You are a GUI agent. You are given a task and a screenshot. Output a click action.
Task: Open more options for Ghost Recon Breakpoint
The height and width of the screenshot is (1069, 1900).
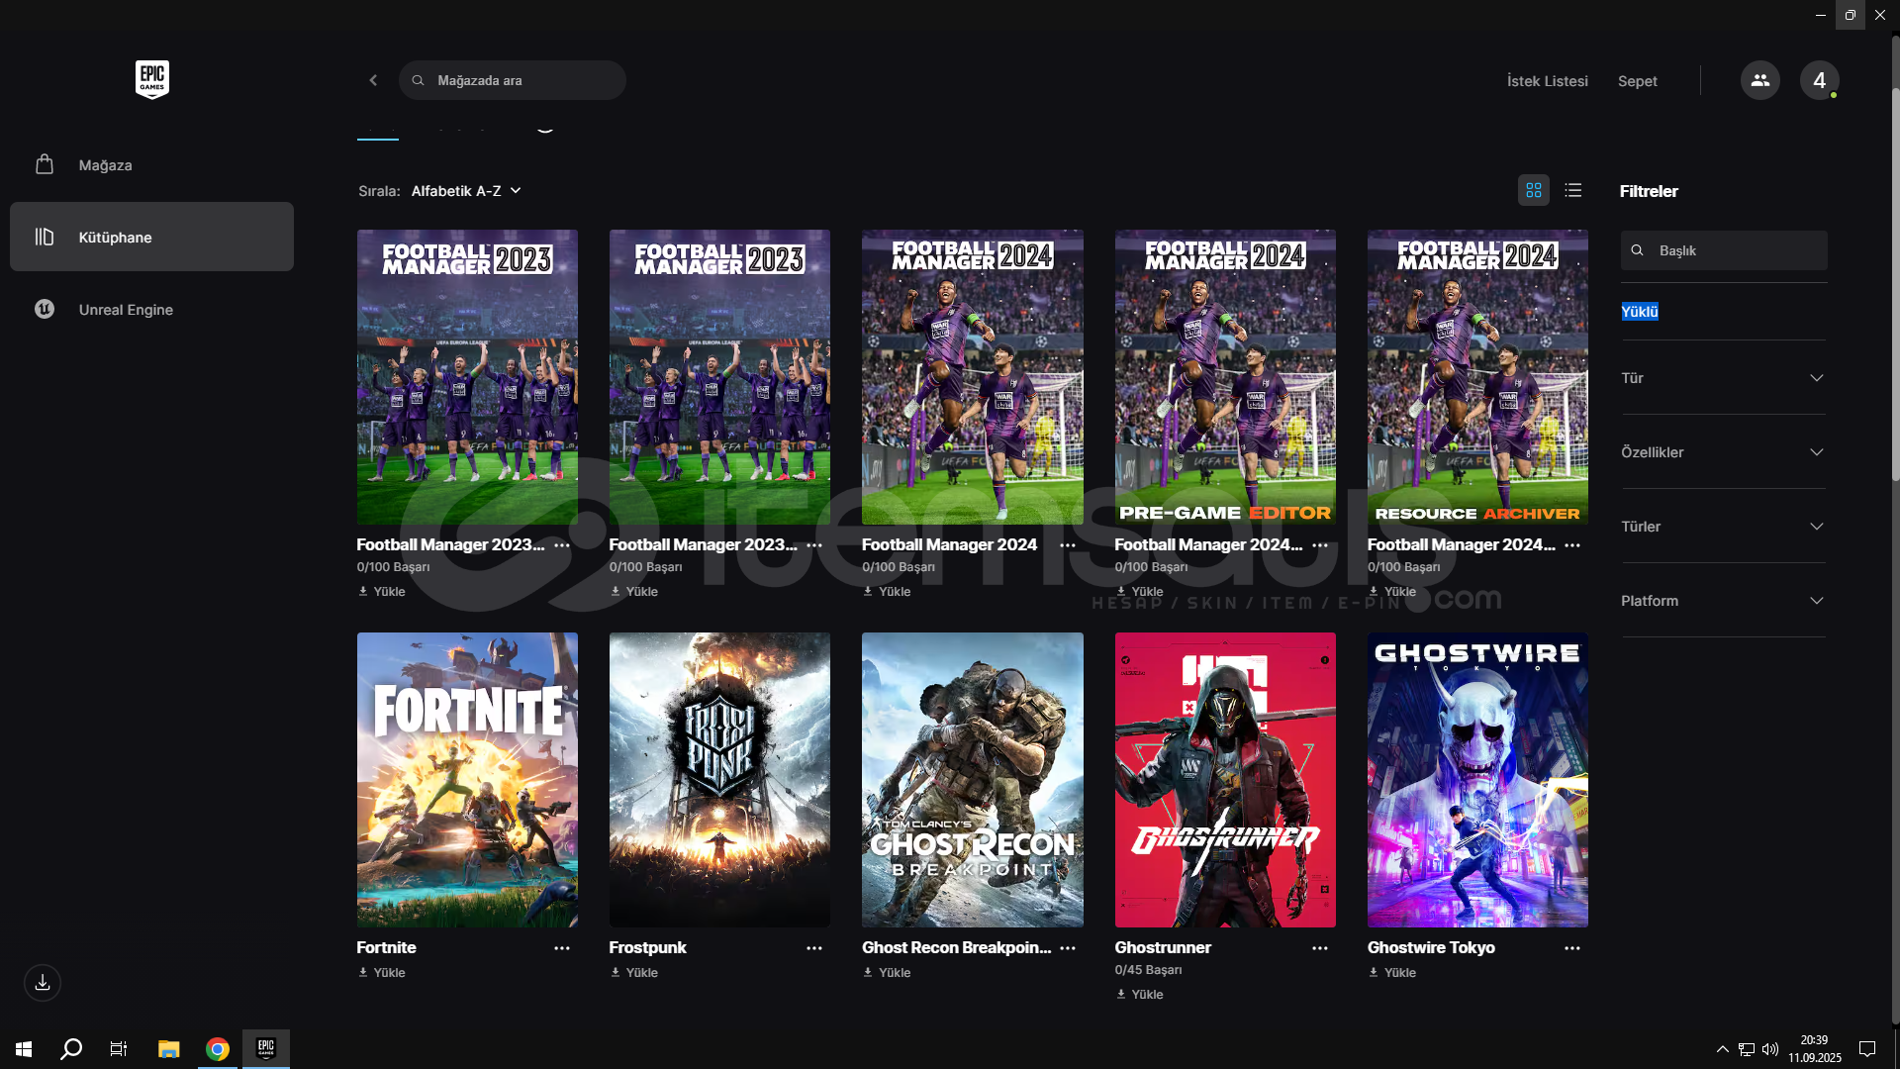[x=1068, y=948]
